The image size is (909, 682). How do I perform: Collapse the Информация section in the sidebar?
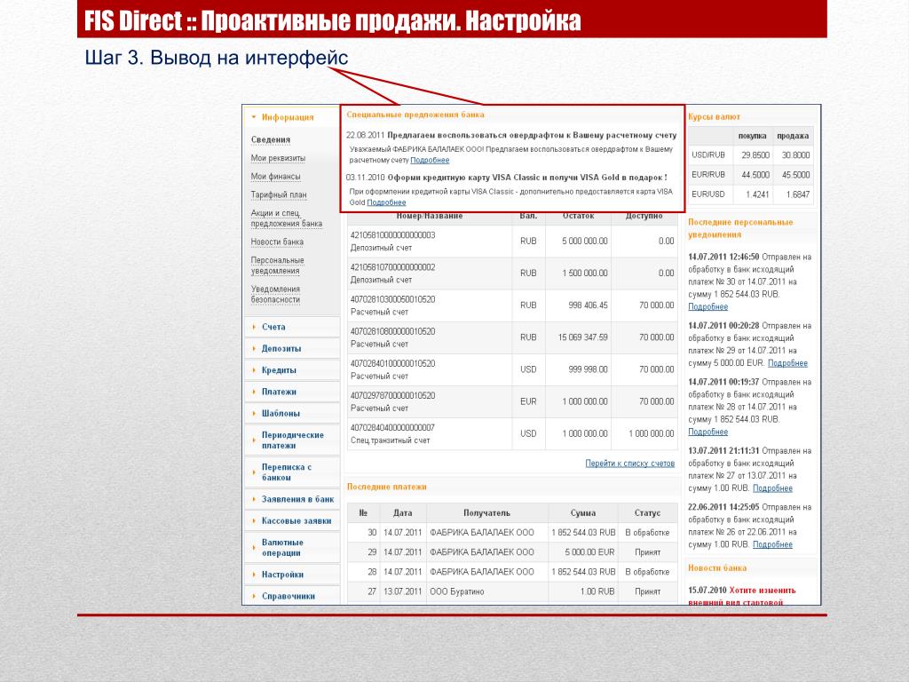pyautogui.click(x=288, y=117)
